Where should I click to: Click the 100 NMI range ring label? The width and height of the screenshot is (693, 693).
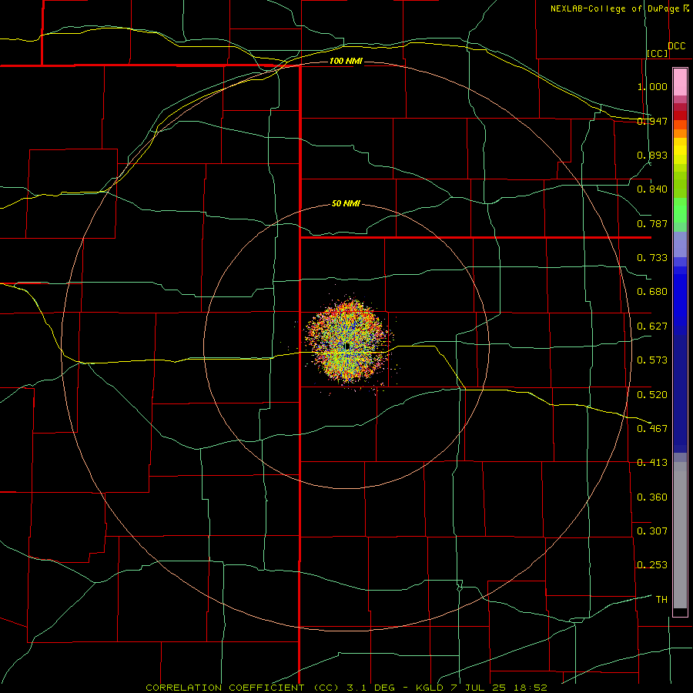coord(346,61)
